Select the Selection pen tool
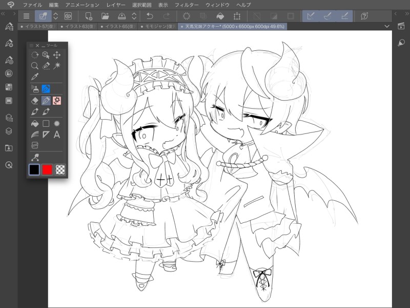410x308 pixels. point(46,66)
